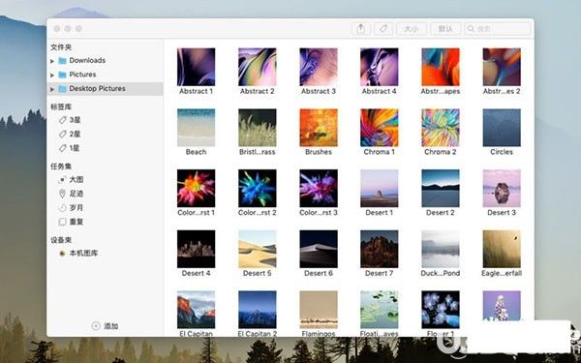Image resolution: width=581 pixels, height=363 pixels.
Task: Select the Desert 2 thumbnail
Action: coord(441,189)
